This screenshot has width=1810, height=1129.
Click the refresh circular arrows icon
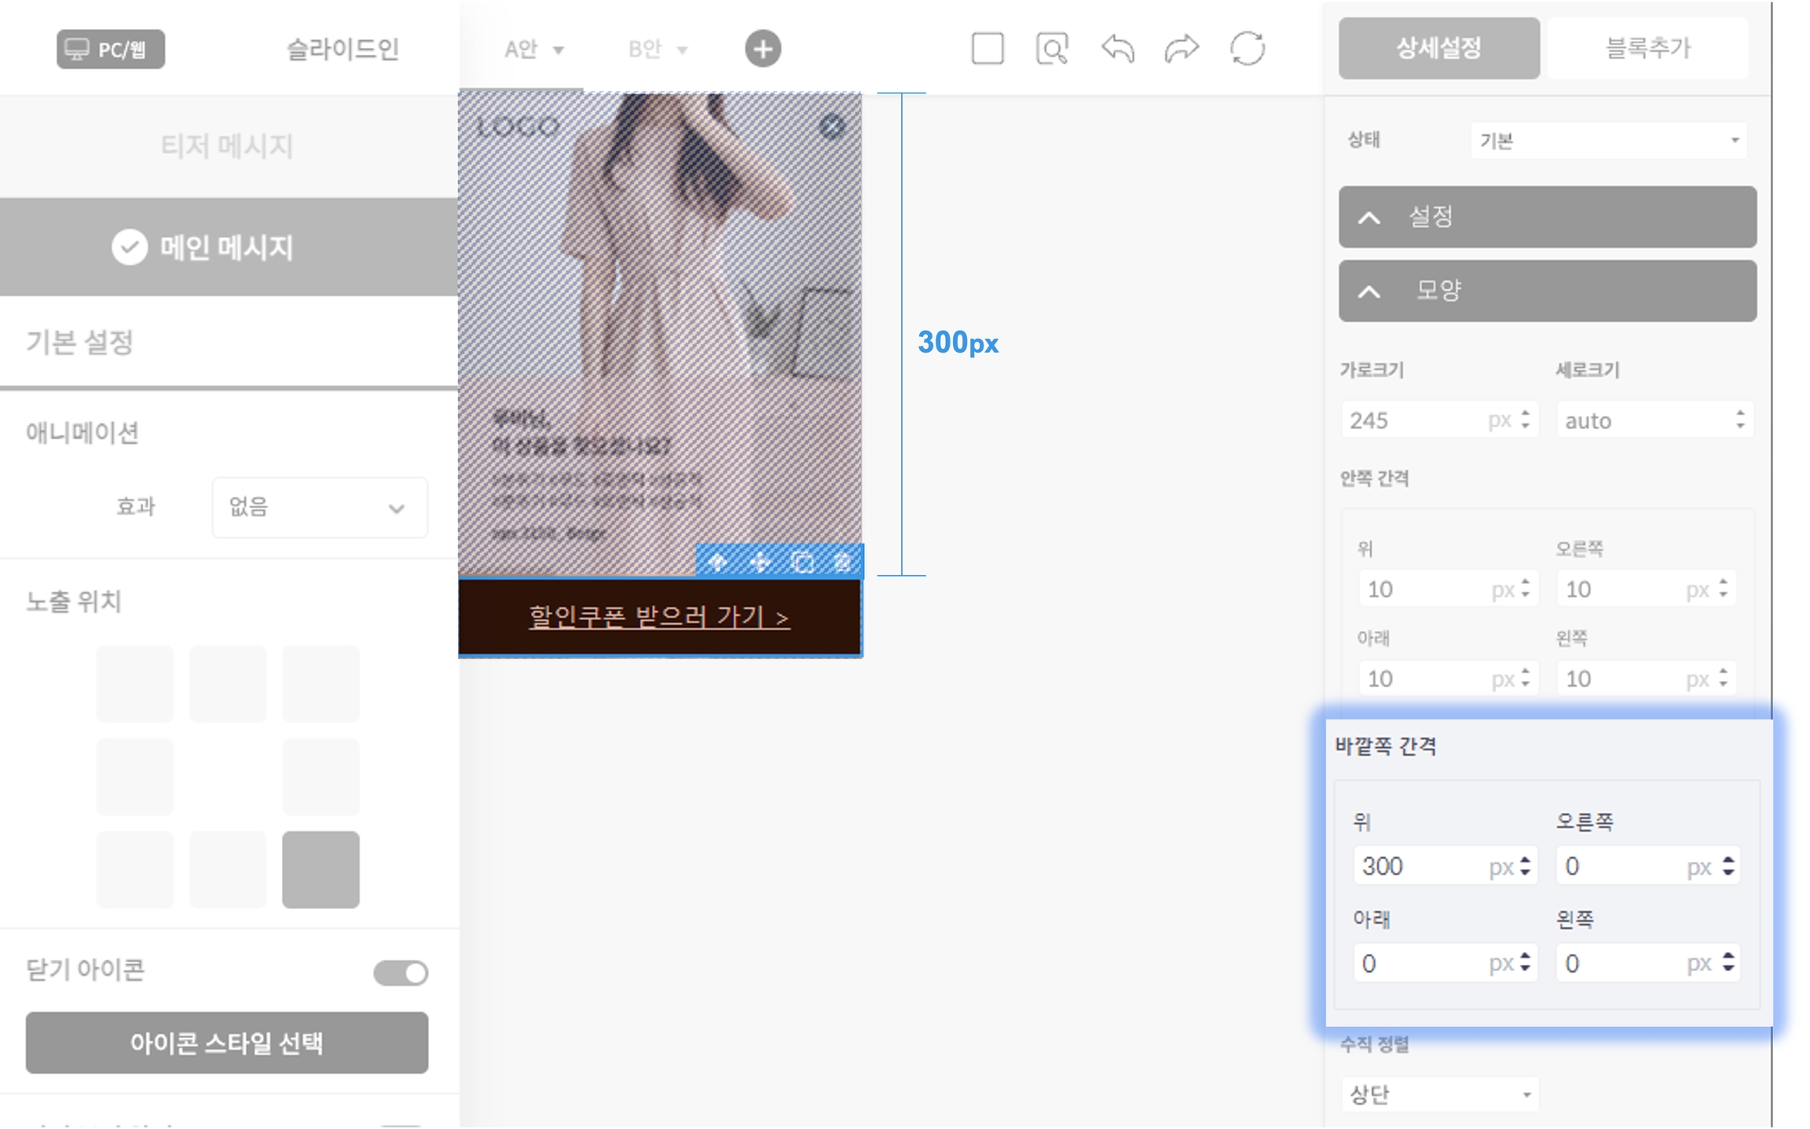pos(1247,49)
